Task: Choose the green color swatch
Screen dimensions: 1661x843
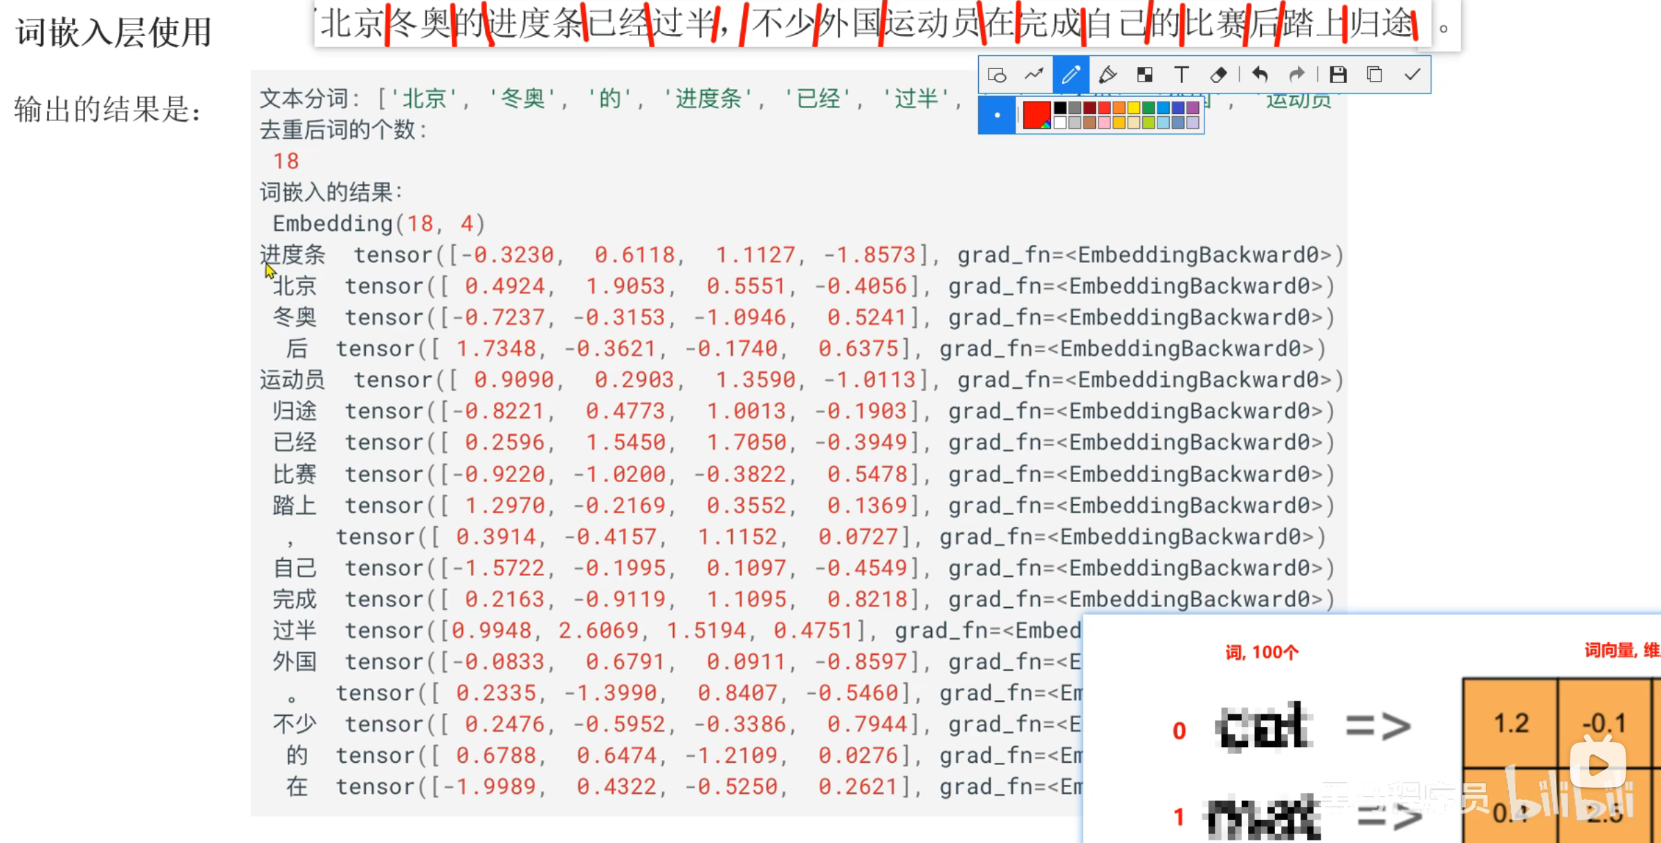Action: pos(1149,108)
